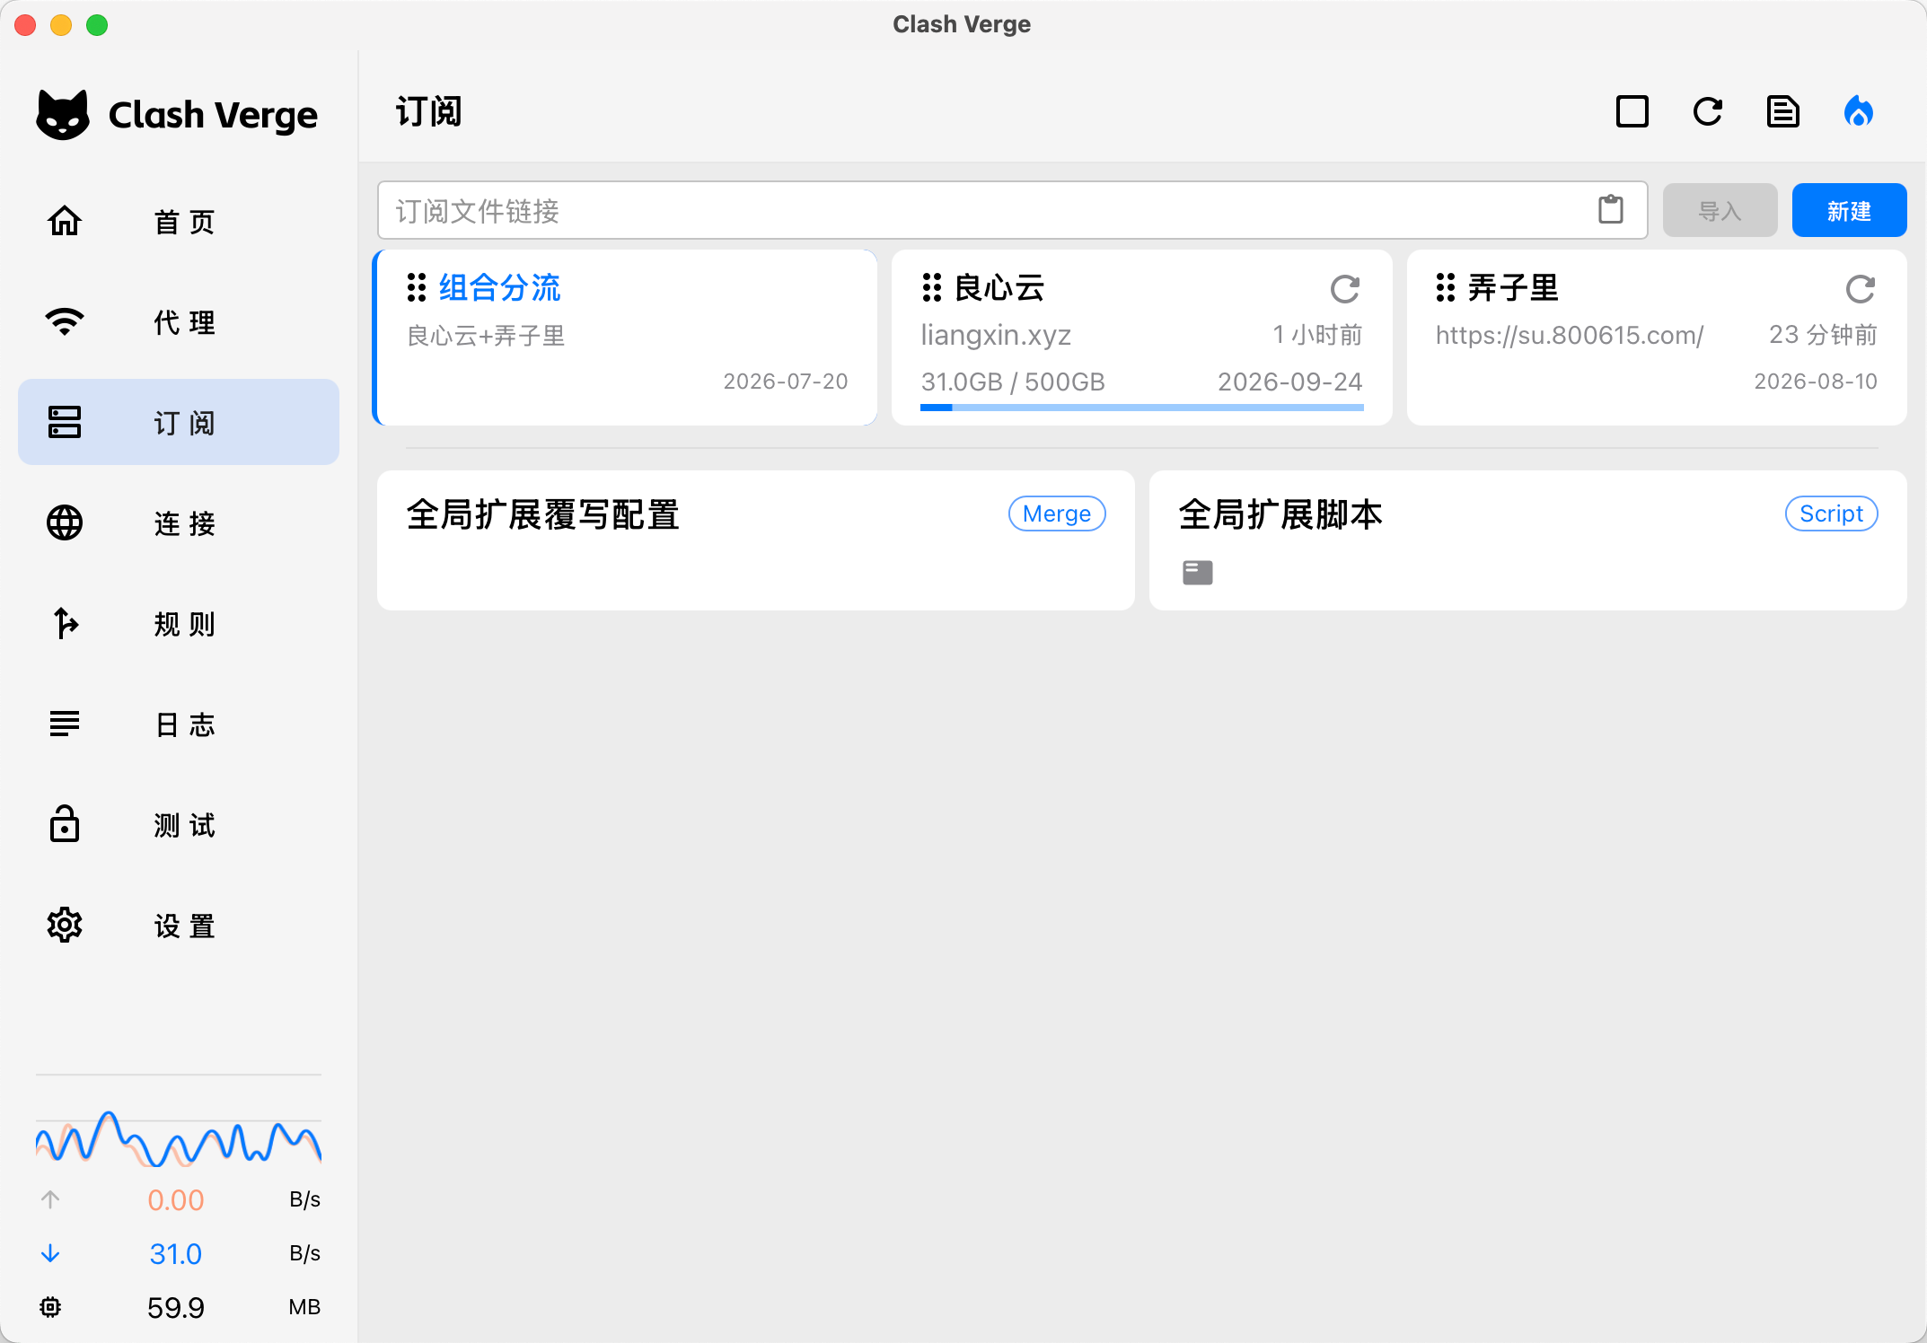Click the 59.9 memory usage value
This screenshot has height=1343, width=1927.
click(176, 1307)
